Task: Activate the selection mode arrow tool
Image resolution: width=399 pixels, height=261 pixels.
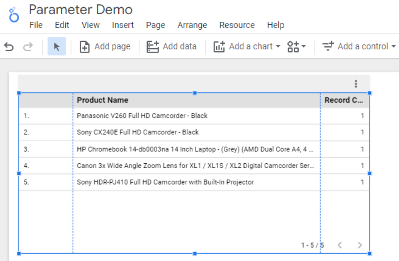Action: [x=56, y=47]
